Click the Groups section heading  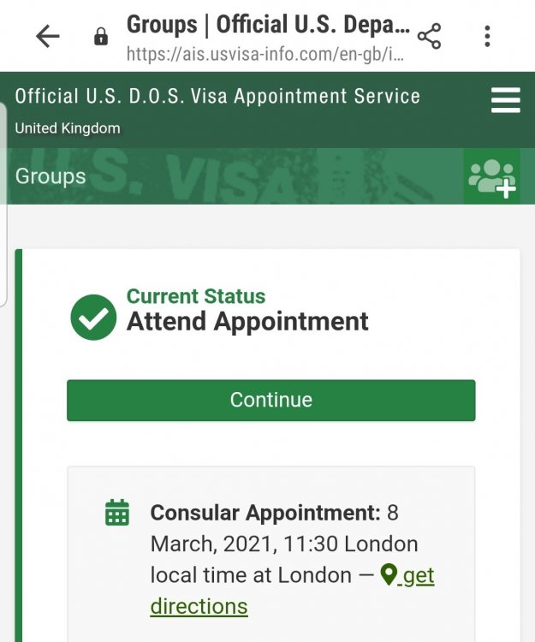pyautogui.click(x=51, y=176)
